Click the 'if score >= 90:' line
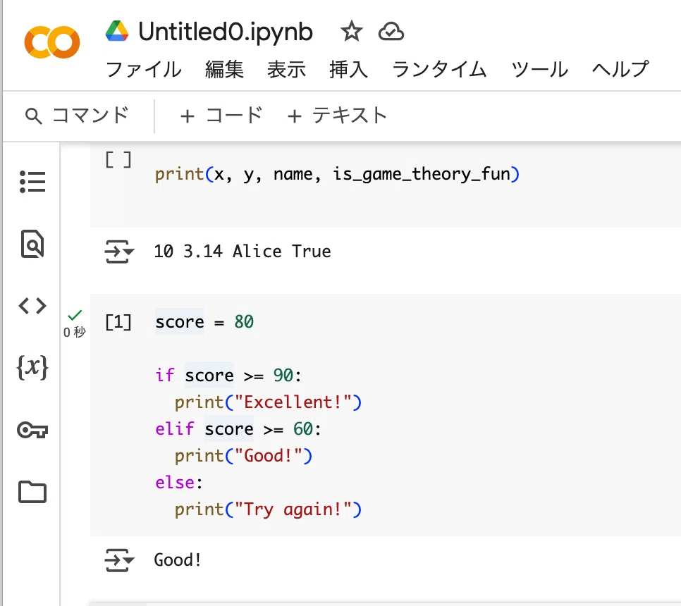Image resolution: width=681 pixels, height=606 pixels. 228,375
